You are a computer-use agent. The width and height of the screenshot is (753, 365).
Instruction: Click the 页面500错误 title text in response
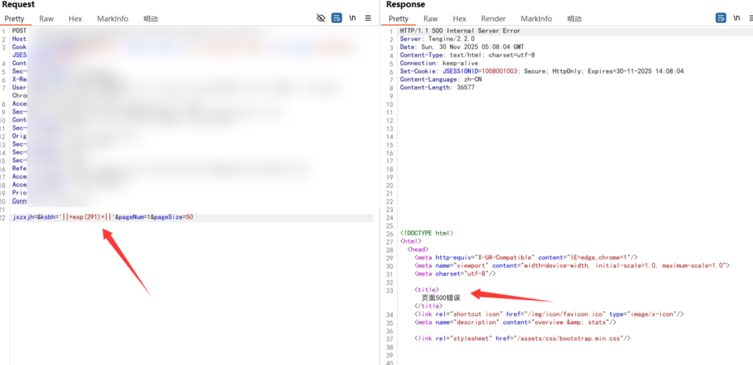point(441,297)
